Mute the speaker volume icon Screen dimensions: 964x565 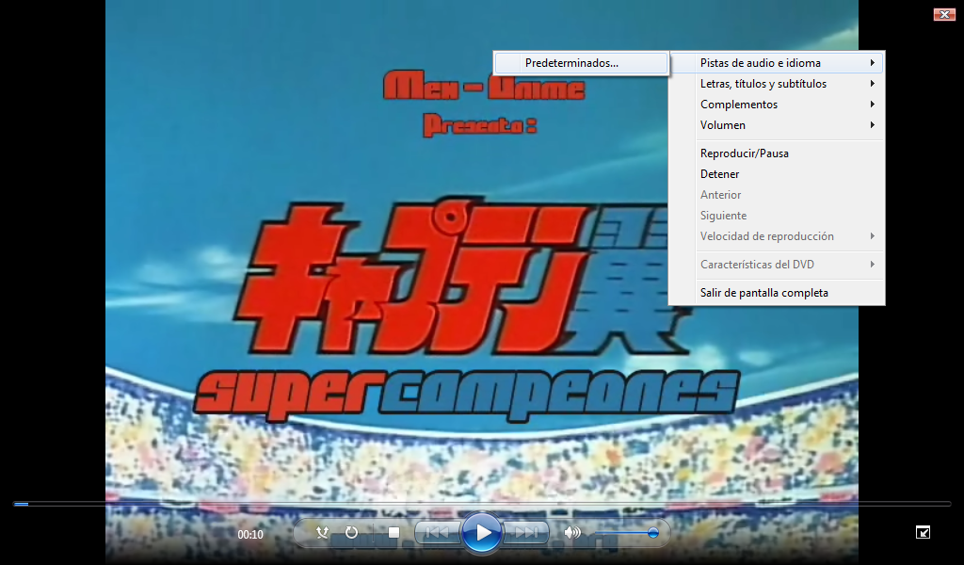[x=572, y=532]
